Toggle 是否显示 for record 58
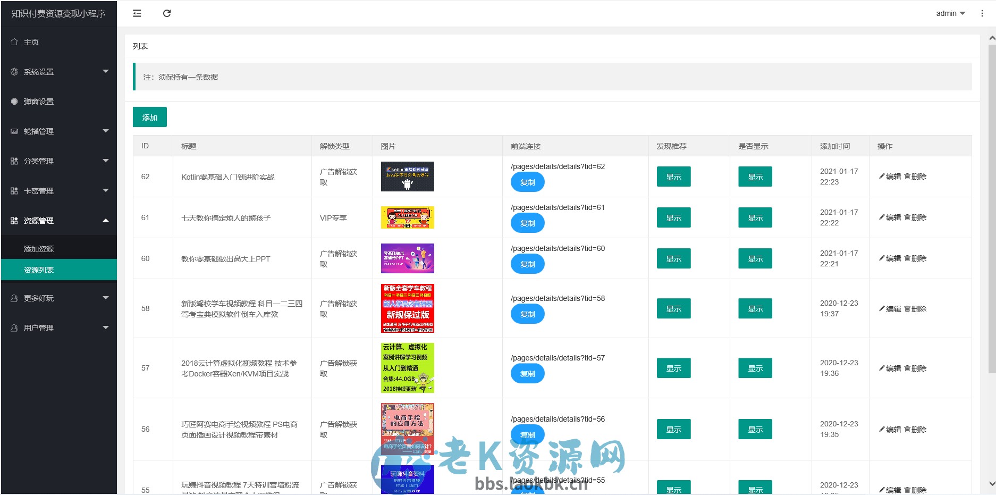 [755, 308]
